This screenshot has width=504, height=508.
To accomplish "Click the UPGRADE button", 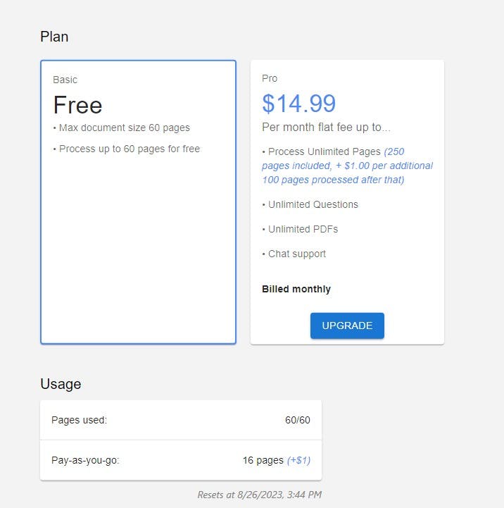I will (x=347, y=326).
